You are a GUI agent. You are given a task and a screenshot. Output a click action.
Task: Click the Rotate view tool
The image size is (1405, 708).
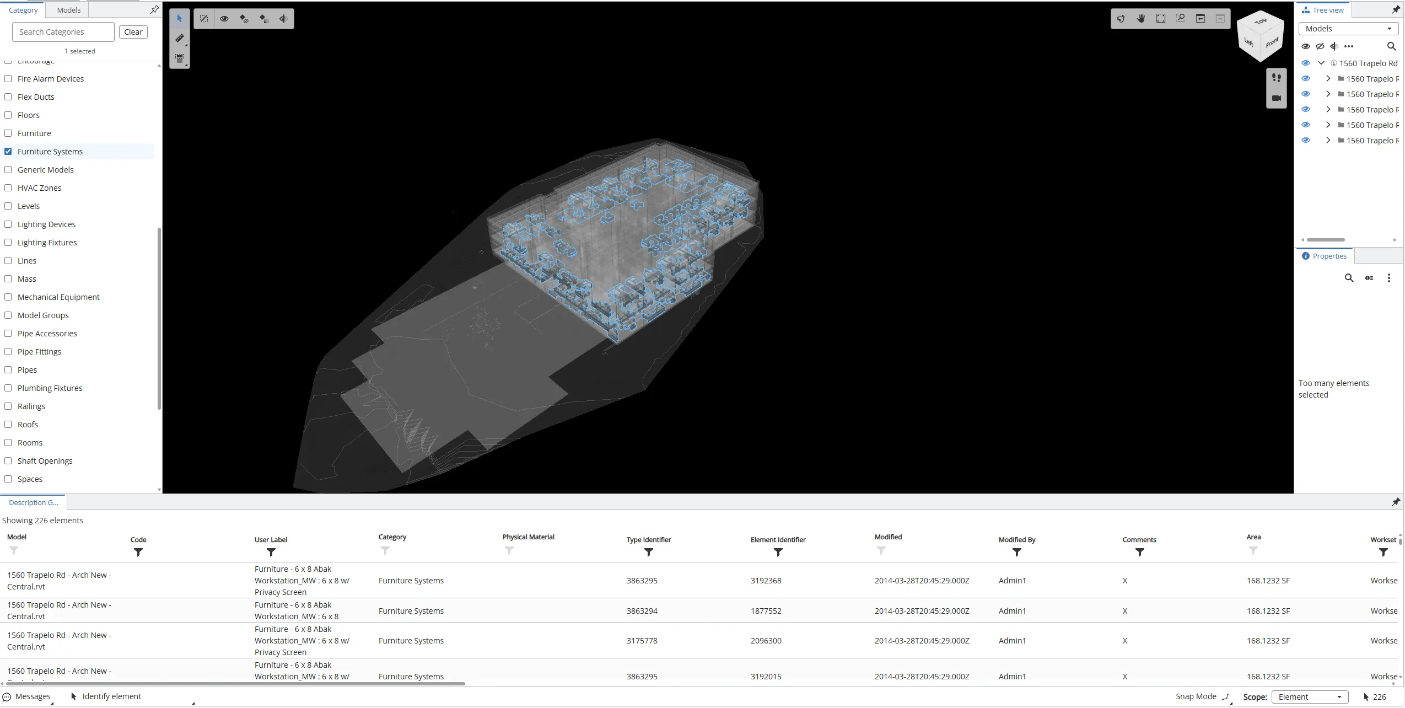tap(1121, 18)
